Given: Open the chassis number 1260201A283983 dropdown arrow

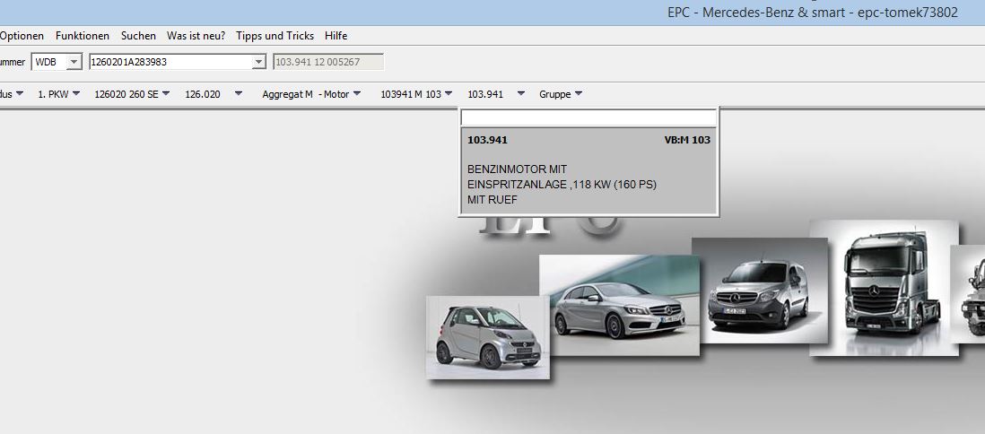Looking at the screenshot, I should pyautogui.click(x=258, y=62).
